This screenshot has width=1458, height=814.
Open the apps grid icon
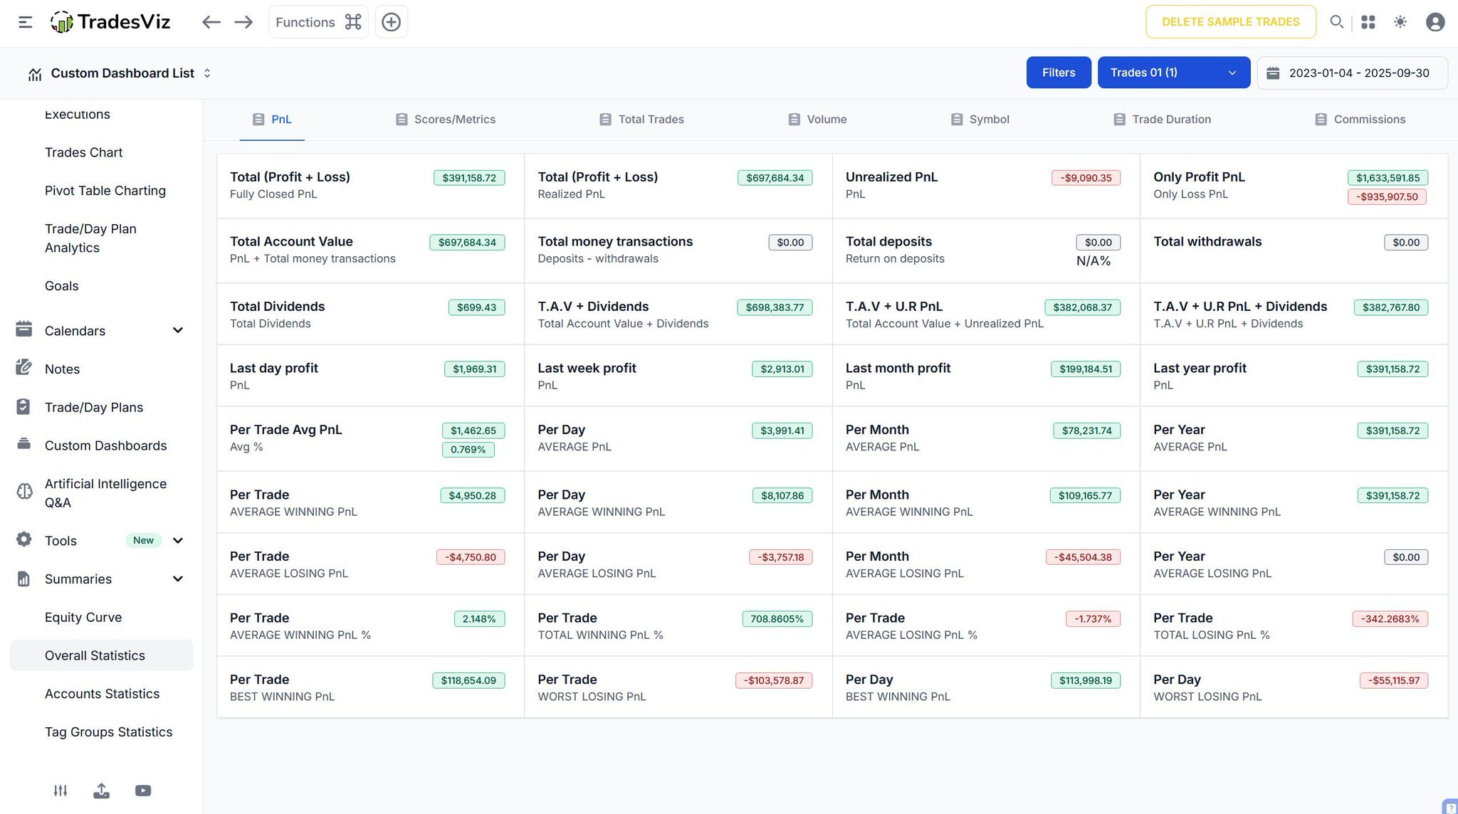(1368, 22)
